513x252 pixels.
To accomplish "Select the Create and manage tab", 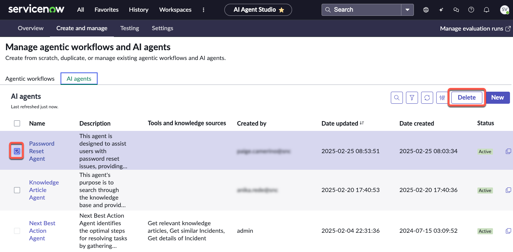I will (82, 28).
